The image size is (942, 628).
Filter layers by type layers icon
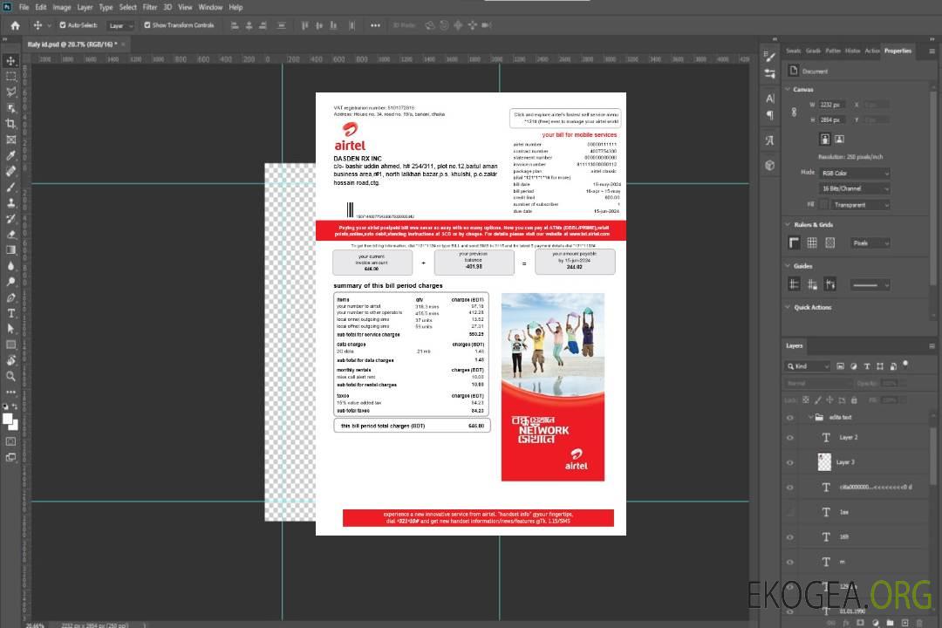pyautogui.click(x=867, y=366)
